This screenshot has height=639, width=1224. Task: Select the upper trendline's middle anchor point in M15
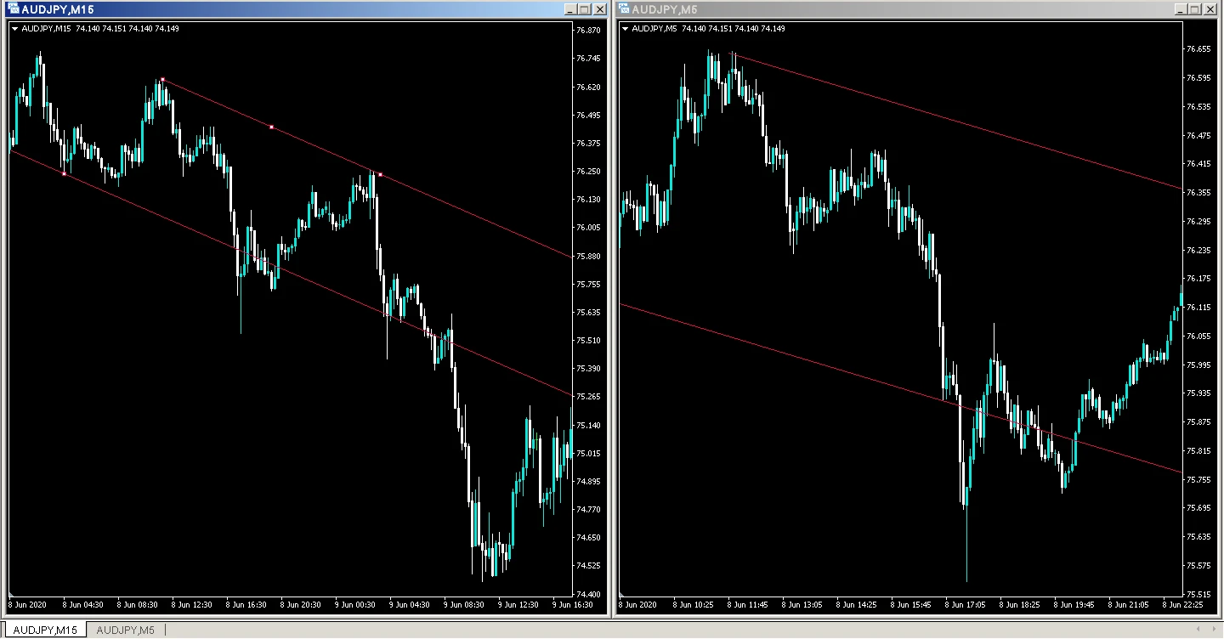pos(271,127)
